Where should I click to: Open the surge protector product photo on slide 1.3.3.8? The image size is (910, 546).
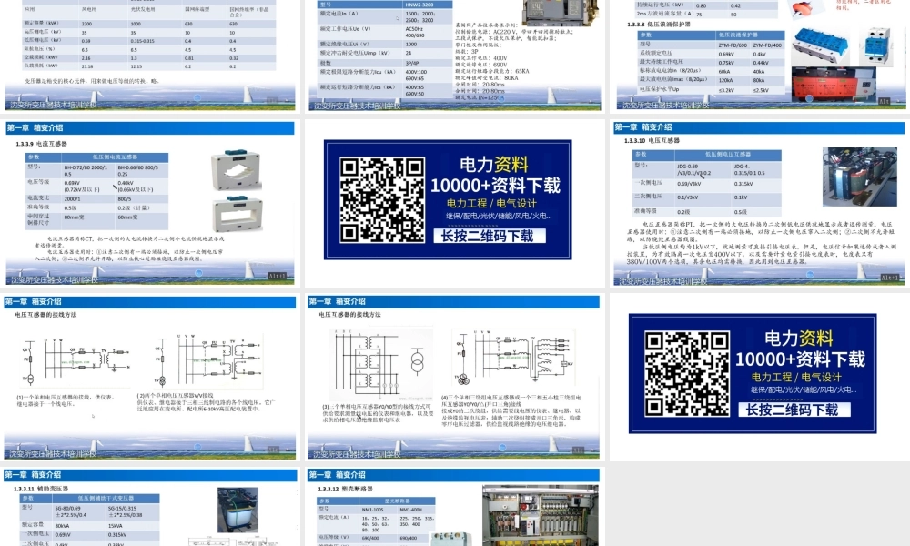click(x=819, y=45)
